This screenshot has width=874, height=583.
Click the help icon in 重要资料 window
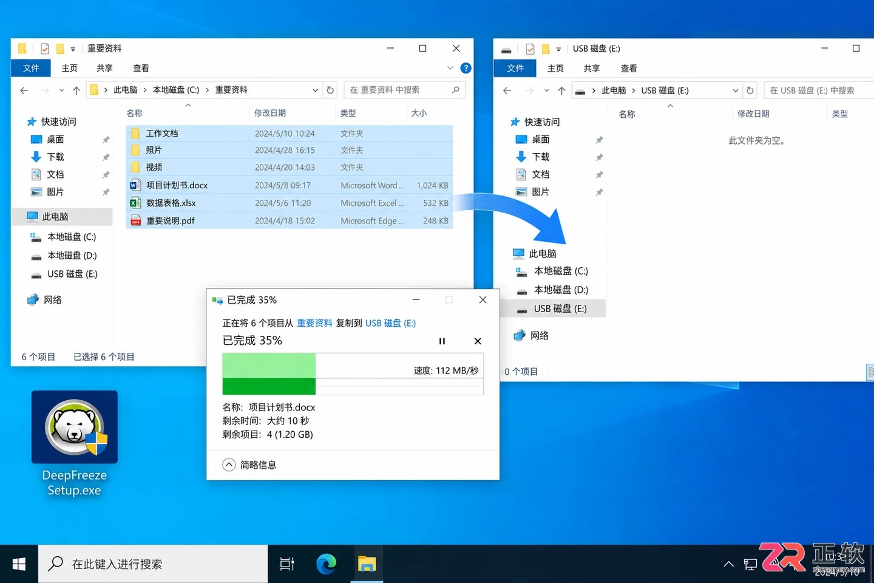(x=466, y=68)
